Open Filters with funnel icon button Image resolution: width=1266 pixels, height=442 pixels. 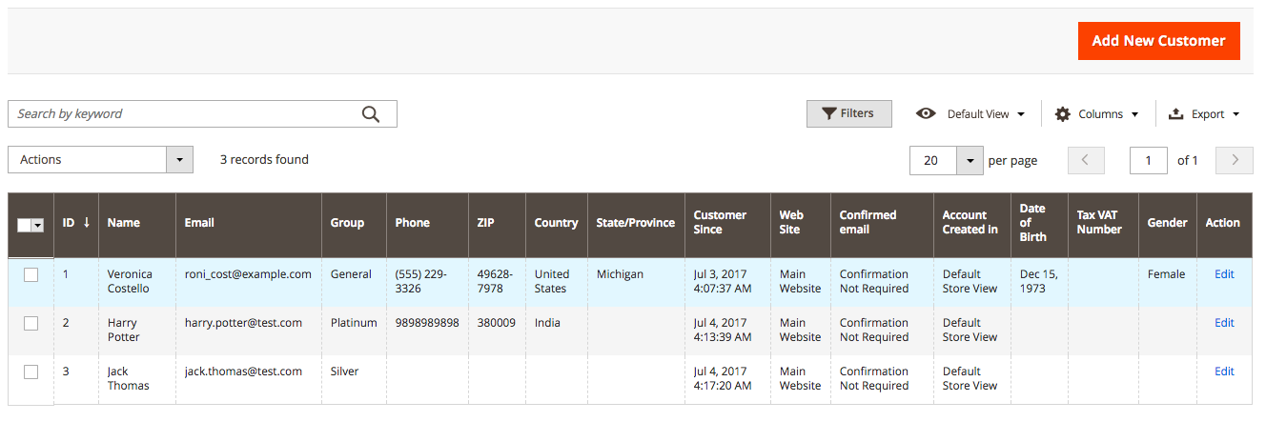point(848,113)
